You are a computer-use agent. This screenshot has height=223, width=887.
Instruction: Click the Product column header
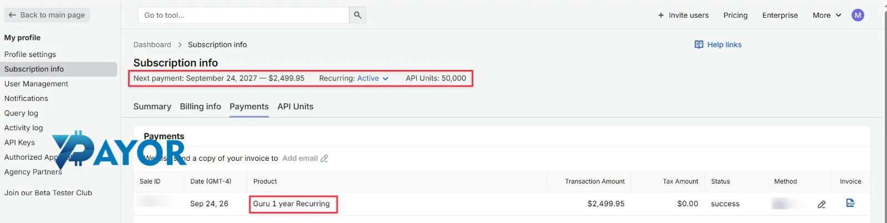[x=265, y=181]
